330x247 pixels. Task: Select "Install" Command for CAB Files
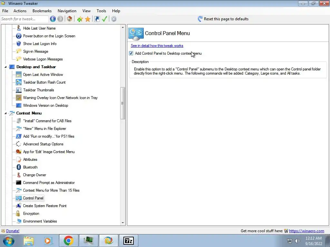point(47,121)
